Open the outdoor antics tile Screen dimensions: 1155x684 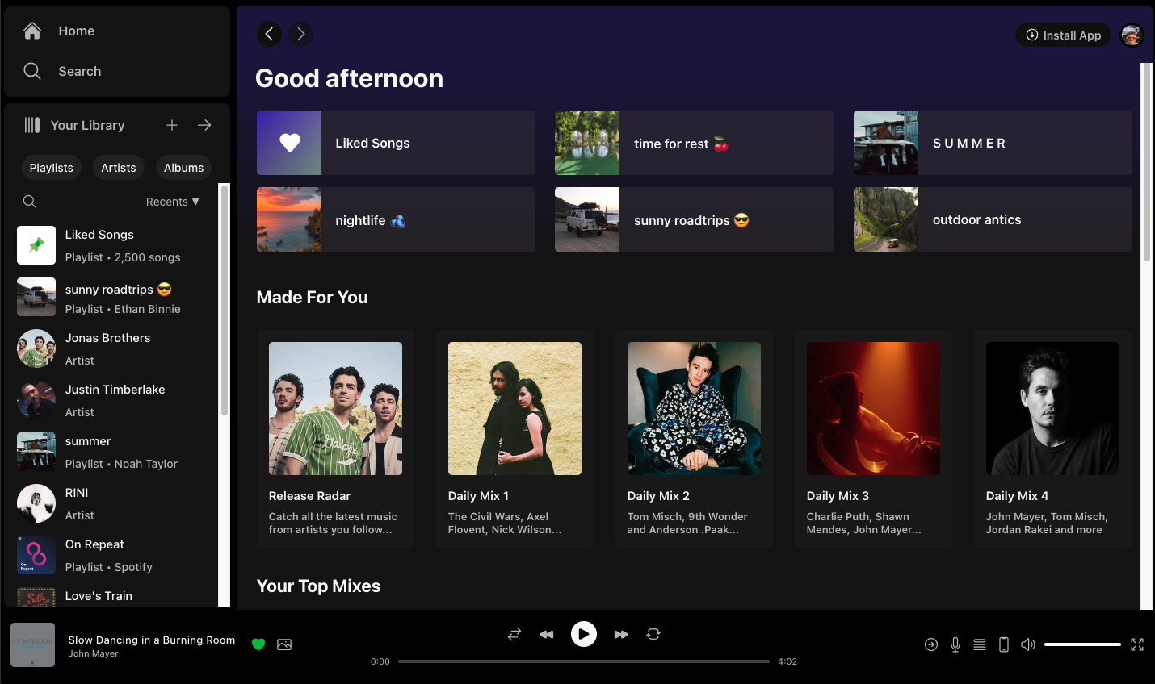tap(993, 219)
